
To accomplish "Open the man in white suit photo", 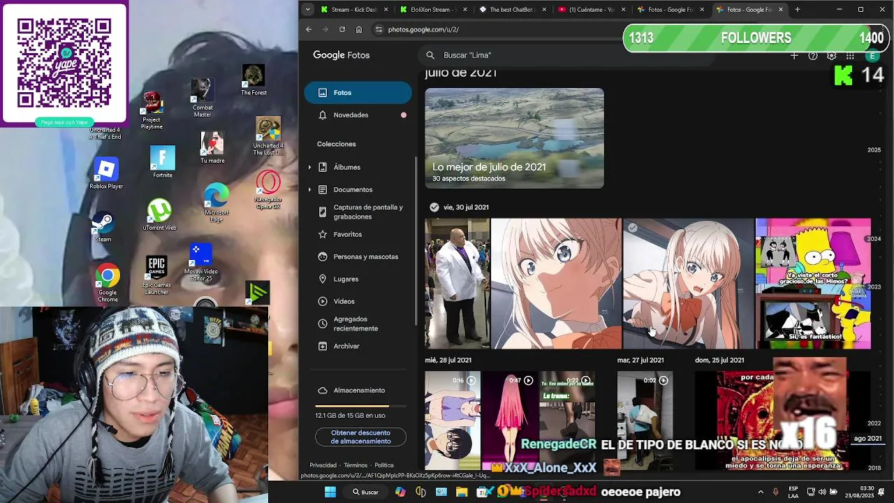I will (x=457, y=284).
